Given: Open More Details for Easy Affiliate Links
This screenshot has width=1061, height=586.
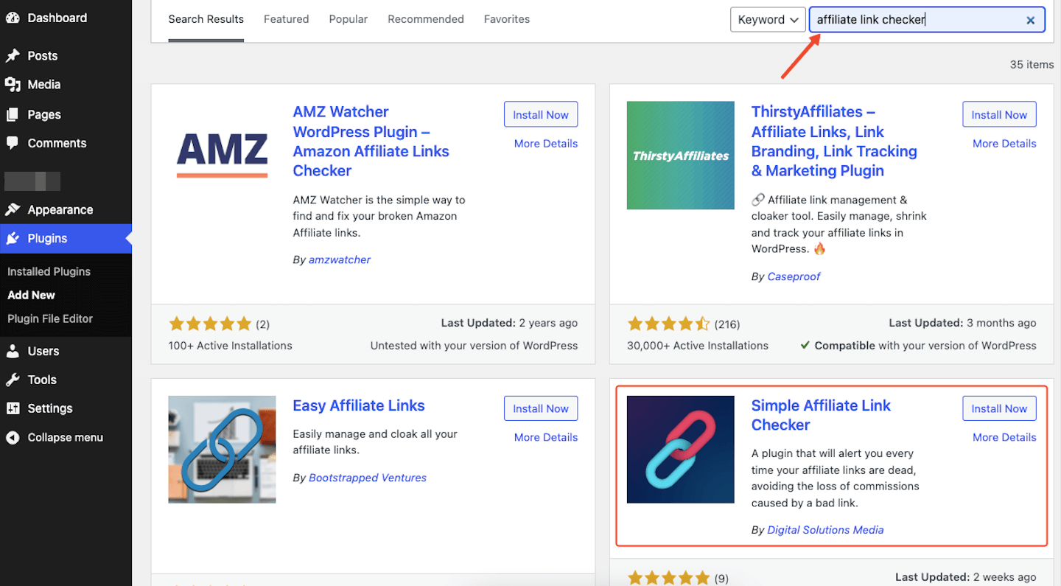Looking at the screenshot, I should (546, 437).
